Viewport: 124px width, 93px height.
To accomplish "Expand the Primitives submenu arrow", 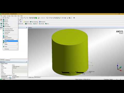I will [17, 49].
